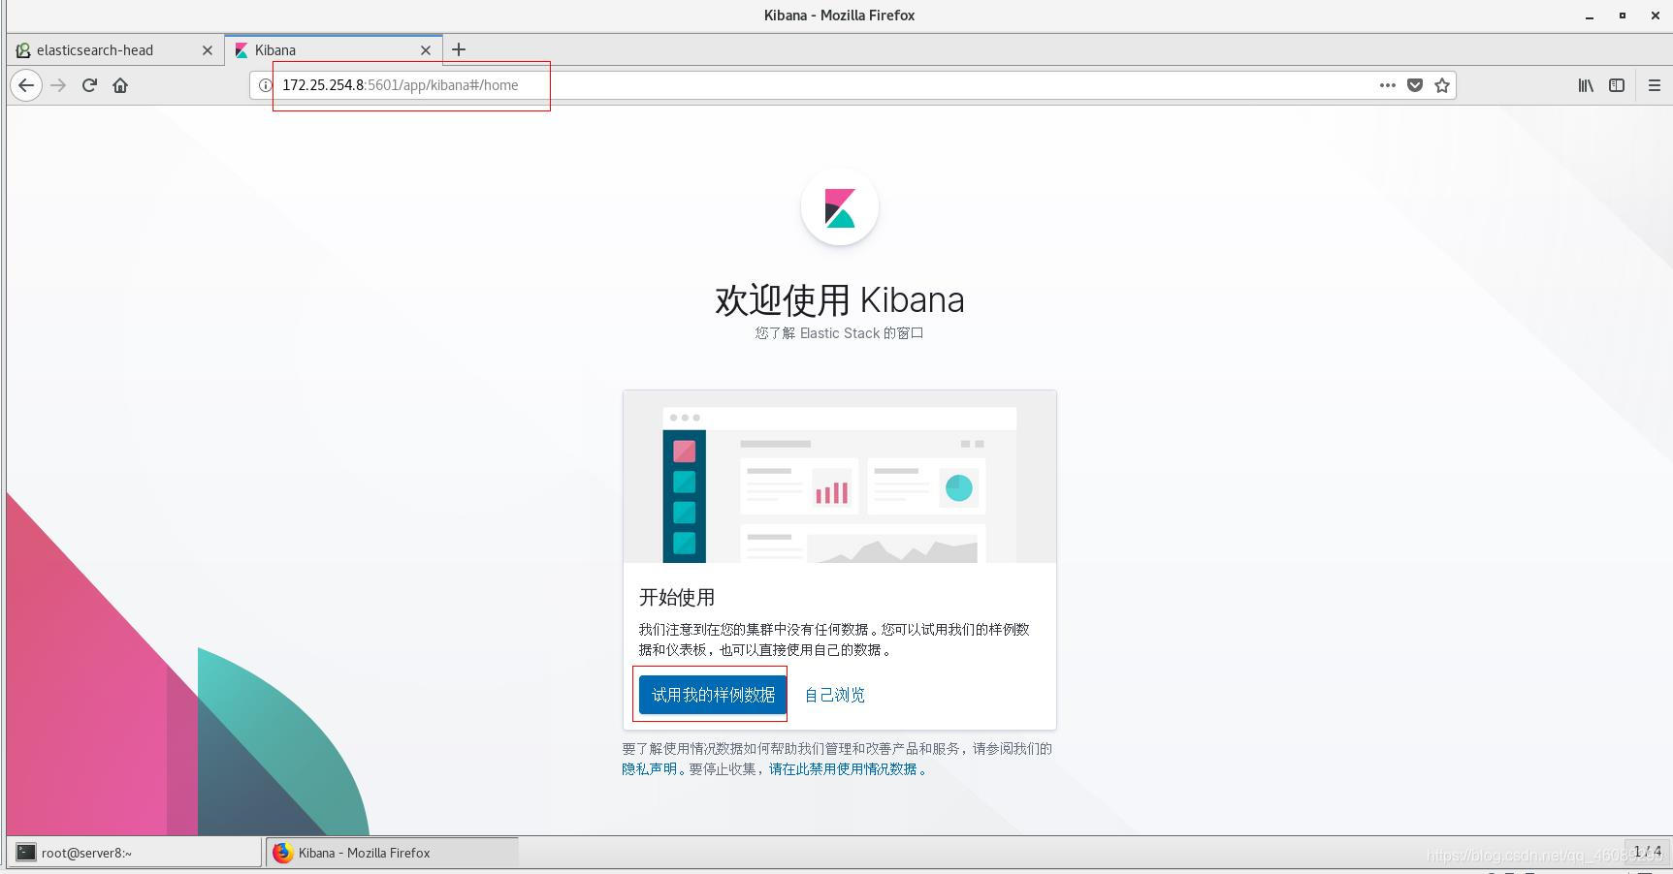Screen dimensions: 1673x874
Task: Bookmark this page with the star
Action: [x=1442, y=85]
